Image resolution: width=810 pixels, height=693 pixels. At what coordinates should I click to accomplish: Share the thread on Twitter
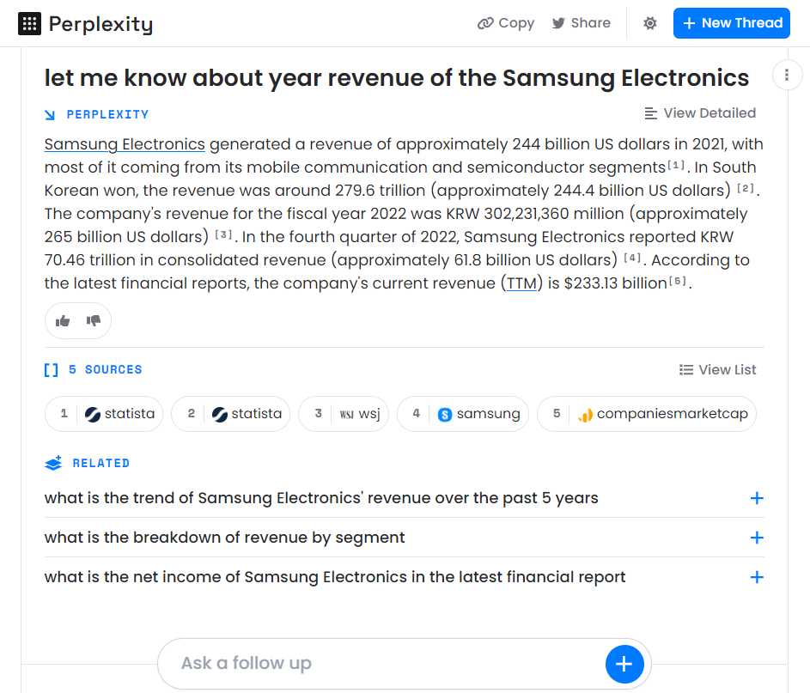tap(581, 23)
